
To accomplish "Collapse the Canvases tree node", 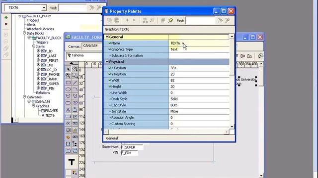I will pos(24,97).
